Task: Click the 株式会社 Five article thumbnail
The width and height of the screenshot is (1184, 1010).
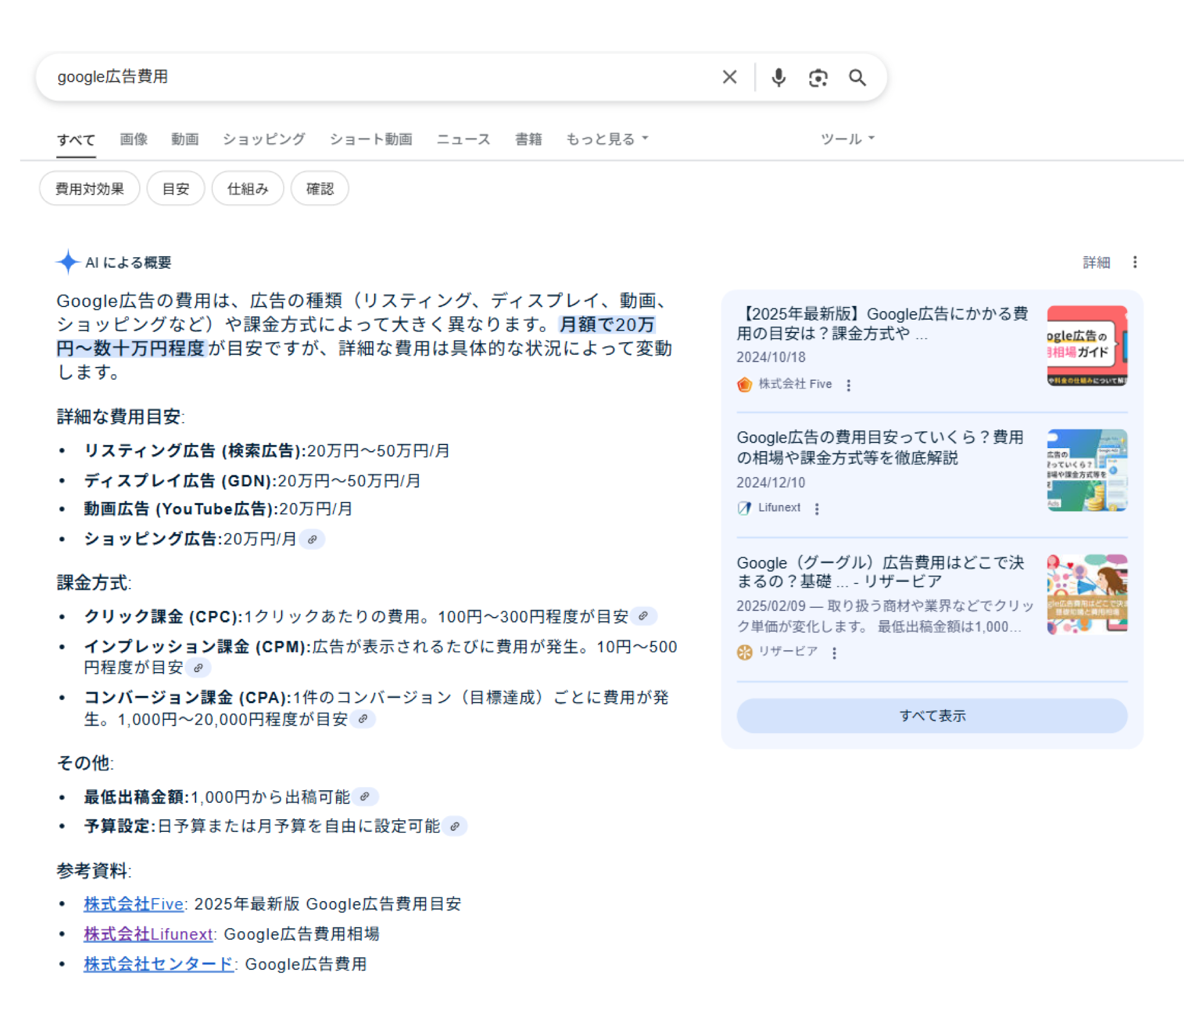Action: pyautogui.click(x=1087, y=346)
